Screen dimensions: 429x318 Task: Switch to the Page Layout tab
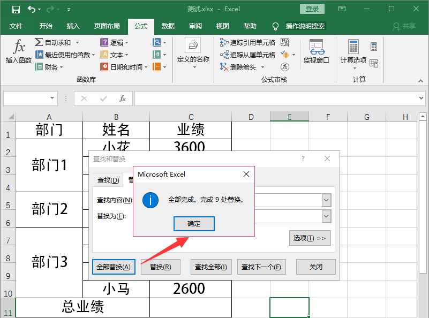(x=107, y=26)
